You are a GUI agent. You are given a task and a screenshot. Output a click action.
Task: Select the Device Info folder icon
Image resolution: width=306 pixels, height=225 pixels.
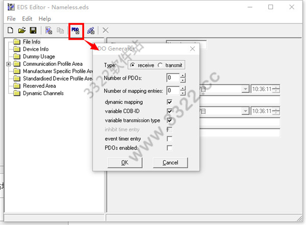coord(17,49)
